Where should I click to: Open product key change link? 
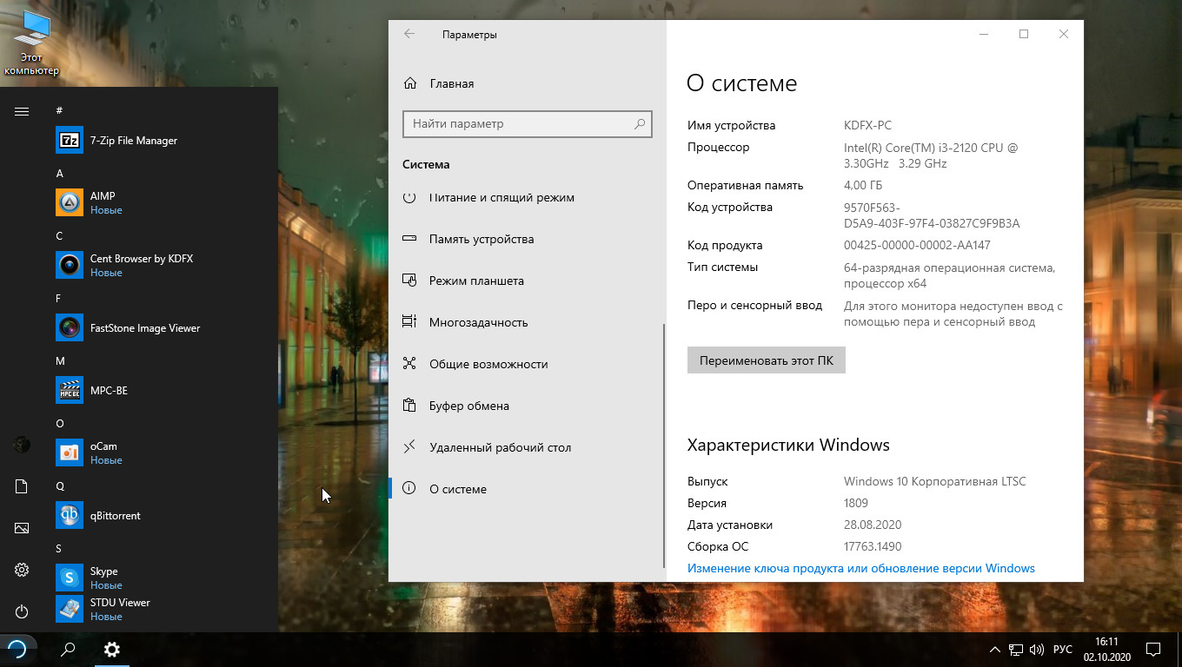tap(860, 568)
